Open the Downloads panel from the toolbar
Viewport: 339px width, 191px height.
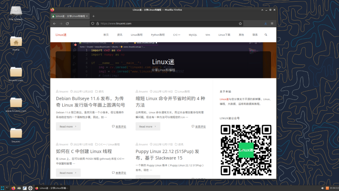point(265,23)
